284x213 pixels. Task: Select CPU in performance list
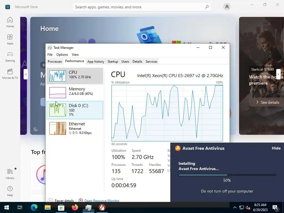point(75,76)
